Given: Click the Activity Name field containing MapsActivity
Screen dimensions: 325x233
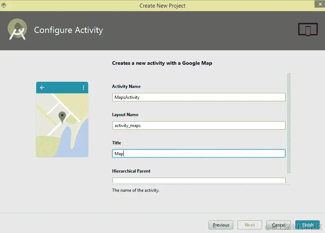Looking at the screenshot, I should coord(199,97).
